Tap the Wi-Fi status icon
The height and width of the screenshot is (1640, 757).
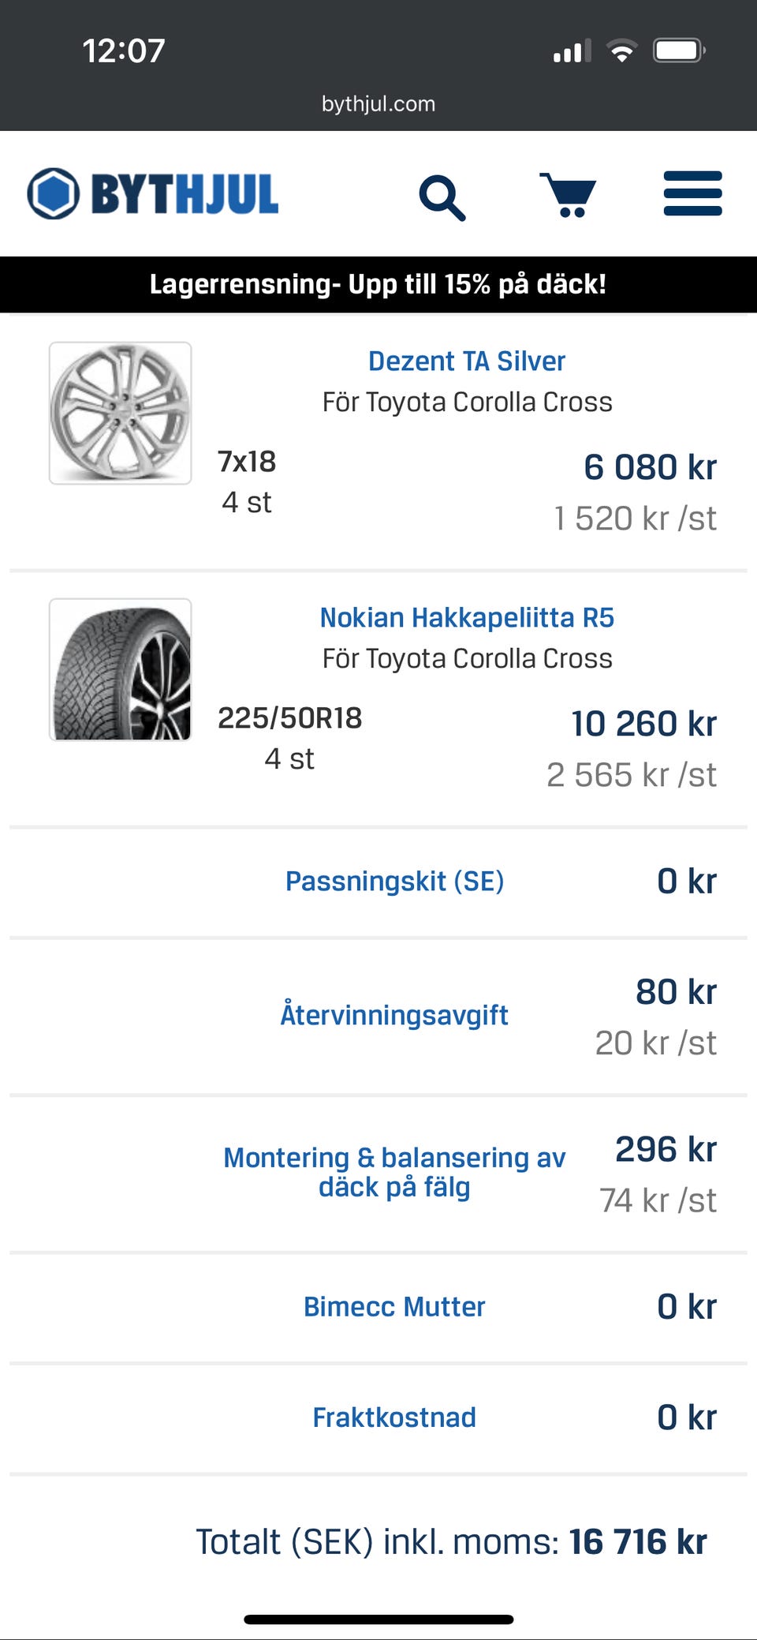click(622, 51)
